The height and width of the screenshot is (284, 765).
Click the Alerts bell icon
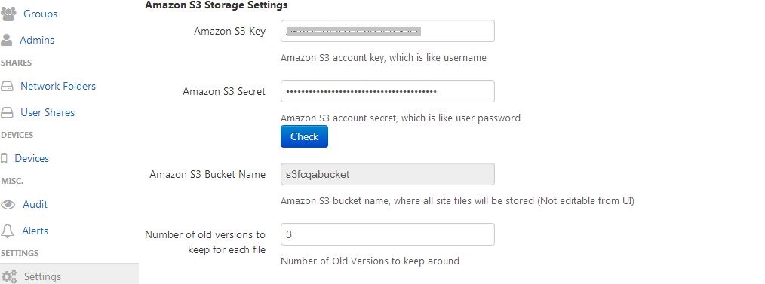tap(8, 231)
